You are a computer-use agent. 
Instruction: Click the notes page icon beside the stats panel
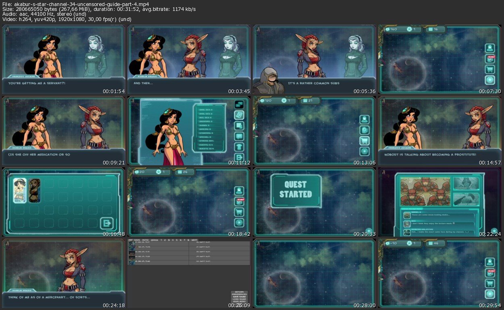click(x=239, y=115)
